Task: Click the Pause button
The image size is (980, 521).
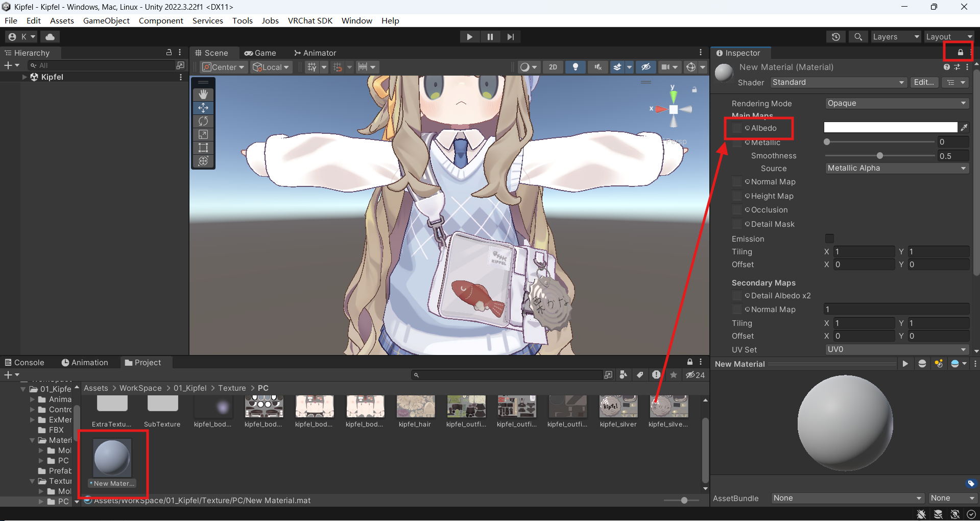Action: point(490,37)
